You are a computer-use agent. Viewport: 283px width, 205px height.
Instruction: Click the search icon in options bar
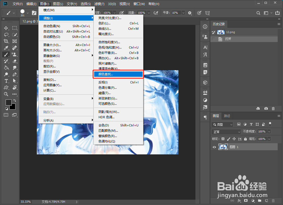point(258,13)
